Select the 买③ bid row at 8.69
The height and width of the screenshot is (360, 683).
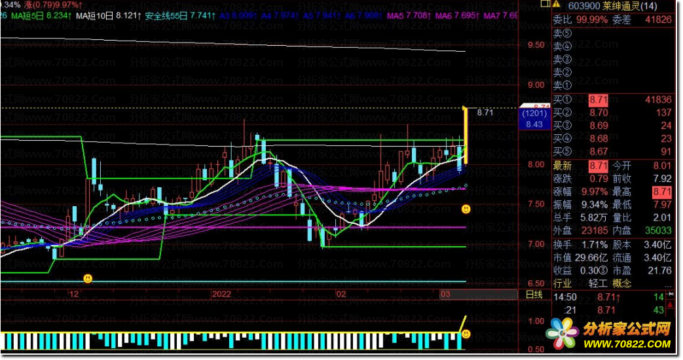pyautogui.click(x=613, y=126)
